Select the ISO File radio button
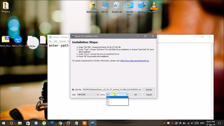Image resolution: width=224 pixels, height=126 pixels. tap(73, 90)
